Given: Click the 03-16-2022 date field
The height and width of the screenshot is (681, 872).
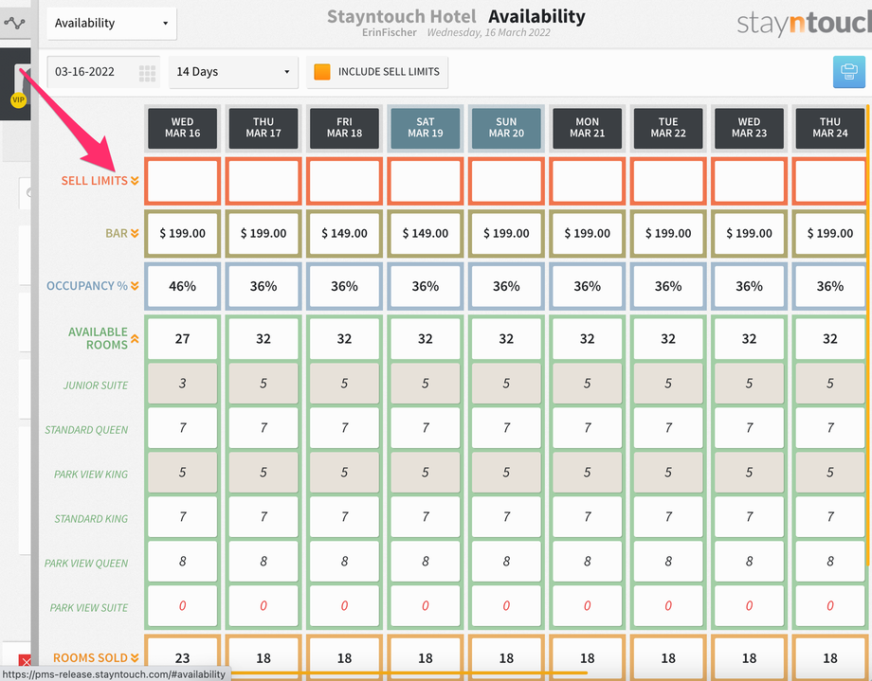Looking at the screenshot, I should (103, 72).
